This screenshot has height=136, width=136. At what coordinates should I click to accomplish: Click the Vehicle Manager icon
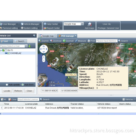pos(22,24)
